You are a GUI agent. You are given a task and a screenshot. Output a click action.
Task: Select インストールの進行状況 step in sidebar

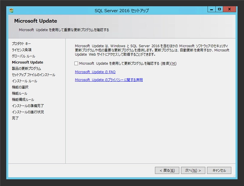28,112
